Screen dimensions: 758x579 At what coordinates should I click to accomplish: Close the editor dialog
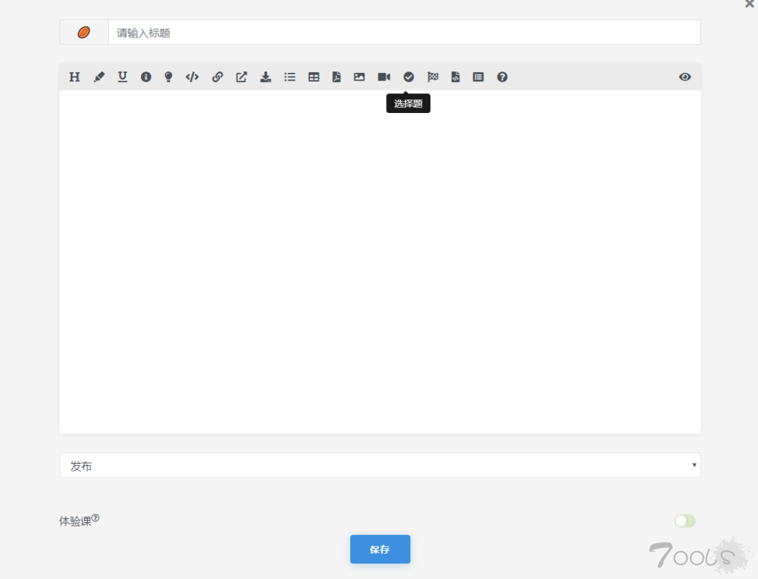point(750,4)
